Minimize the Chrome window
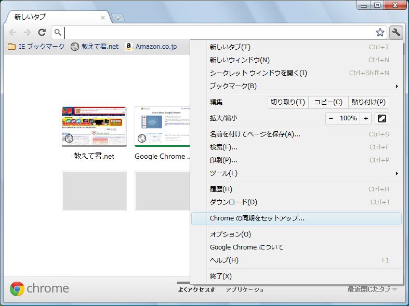 (364, 5)
